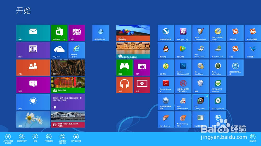Unpin from Start (从"开始"屏幕取消固定) in app bar
The height and width of the screenshot is (146, 261).
pyautogui.click(x=8, y=139)
